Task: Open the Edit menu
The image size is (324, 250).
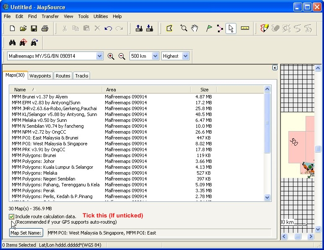Action: coord(19,16)
